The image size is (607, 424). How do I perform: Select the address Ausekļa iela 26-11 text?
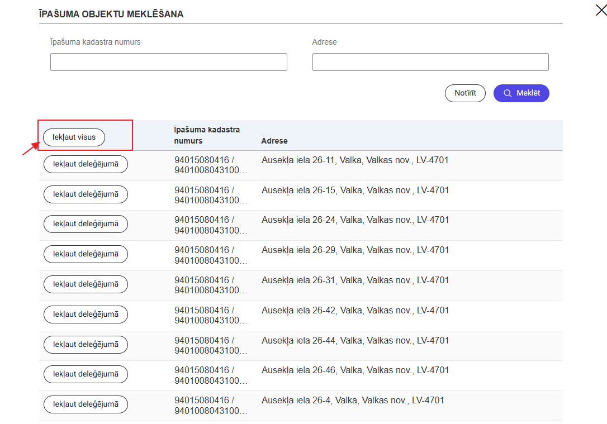coord(354,160)
